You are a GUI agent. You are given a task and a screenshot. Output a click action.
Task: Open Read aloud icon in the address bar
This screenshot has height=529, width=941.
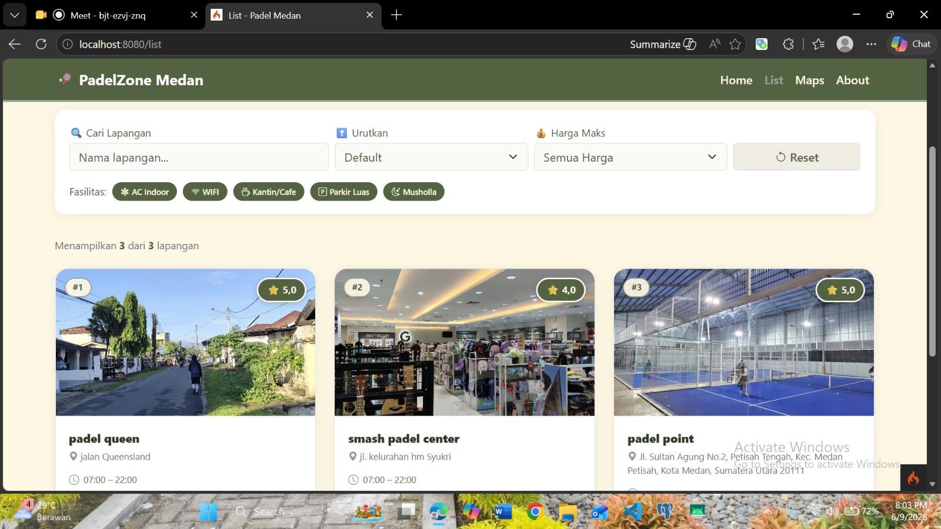715,44
